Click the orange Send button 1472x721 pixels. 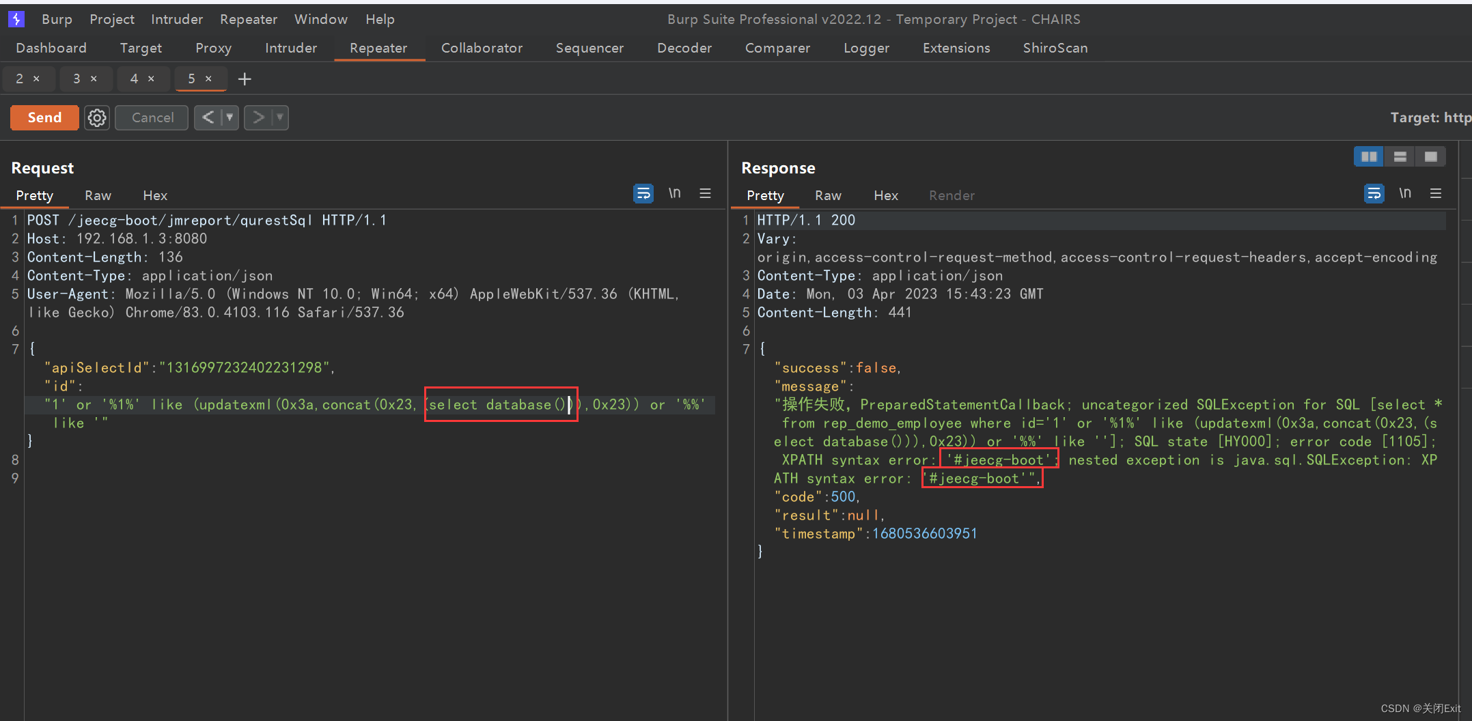click(44, 117)
